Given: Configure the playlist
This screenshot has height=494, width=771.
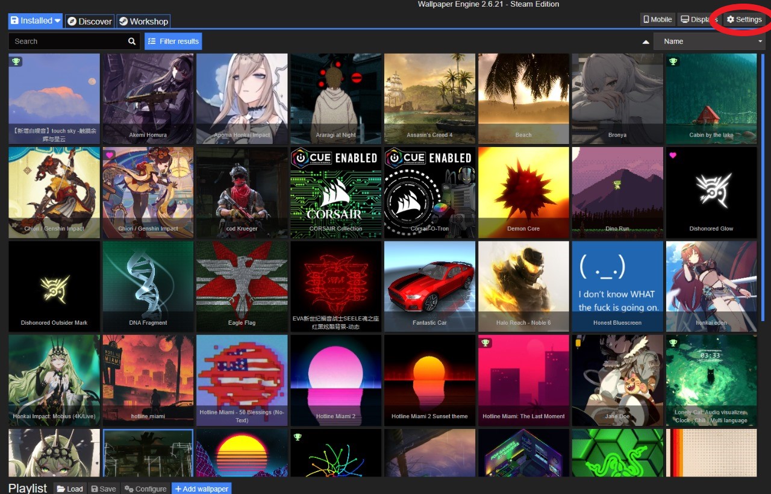Looking at the screenshot, I should pos(145,489).
